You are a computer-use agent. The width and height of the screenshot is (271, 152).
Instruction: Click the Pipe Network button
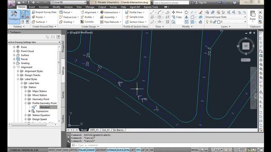(110, 22)
